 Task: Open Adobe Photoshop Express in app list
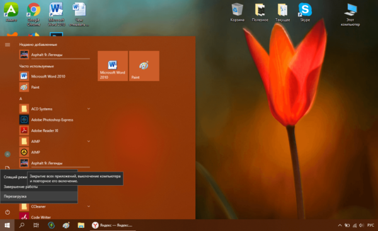(x=54, y=120)
